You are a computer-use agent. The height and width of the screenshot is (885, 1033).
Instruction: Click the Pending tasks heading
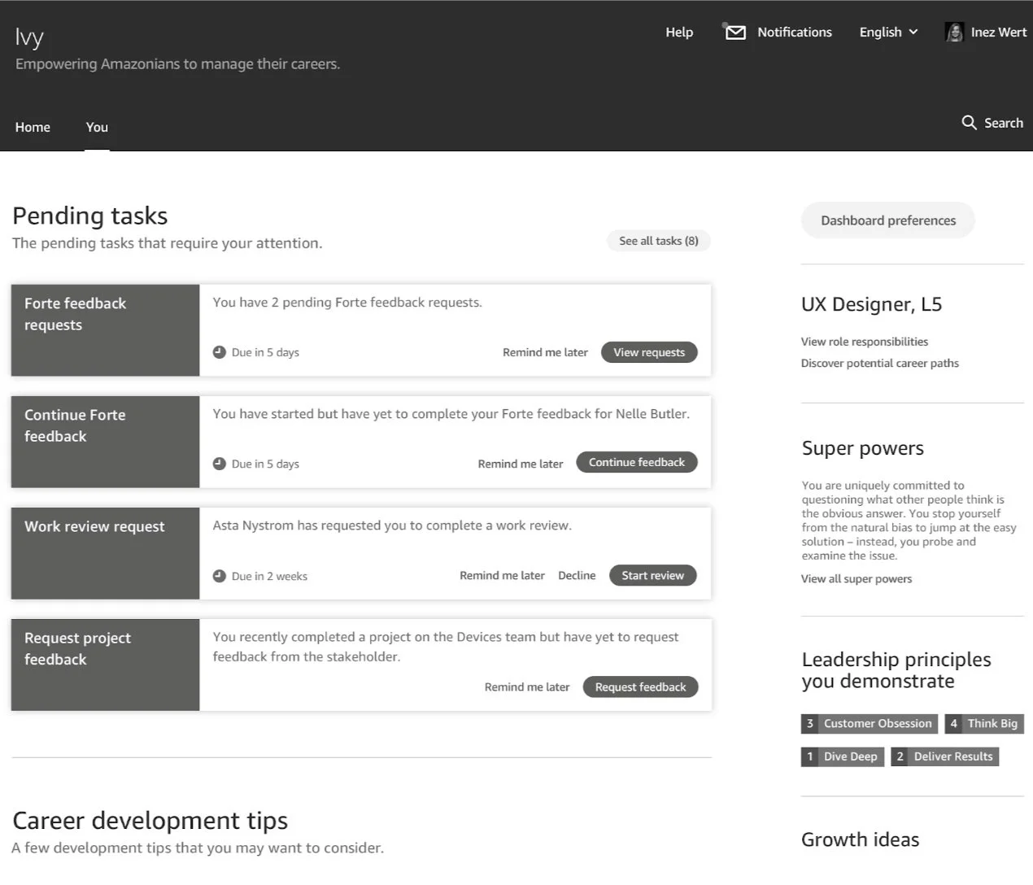coord(90,216)
